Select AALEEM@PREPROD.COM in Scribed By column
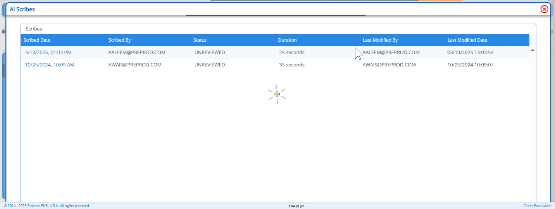Viewport: 555px width, 209px height. (x=137, y=53)
